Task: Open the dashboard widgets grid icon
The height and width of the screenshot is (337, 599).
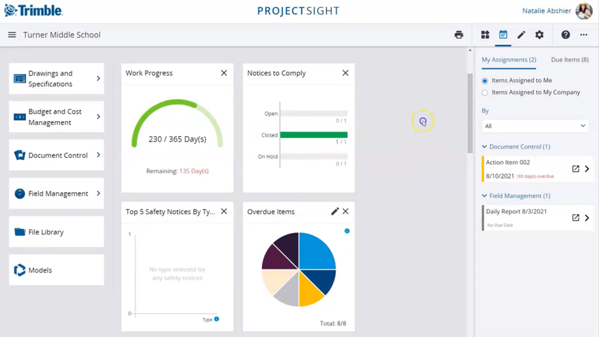Action: point(485,35)
